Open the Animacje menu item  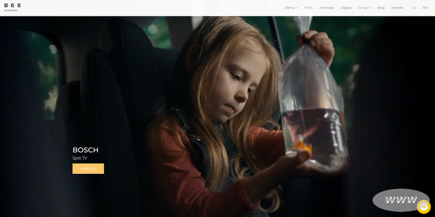tap(326, 8)
